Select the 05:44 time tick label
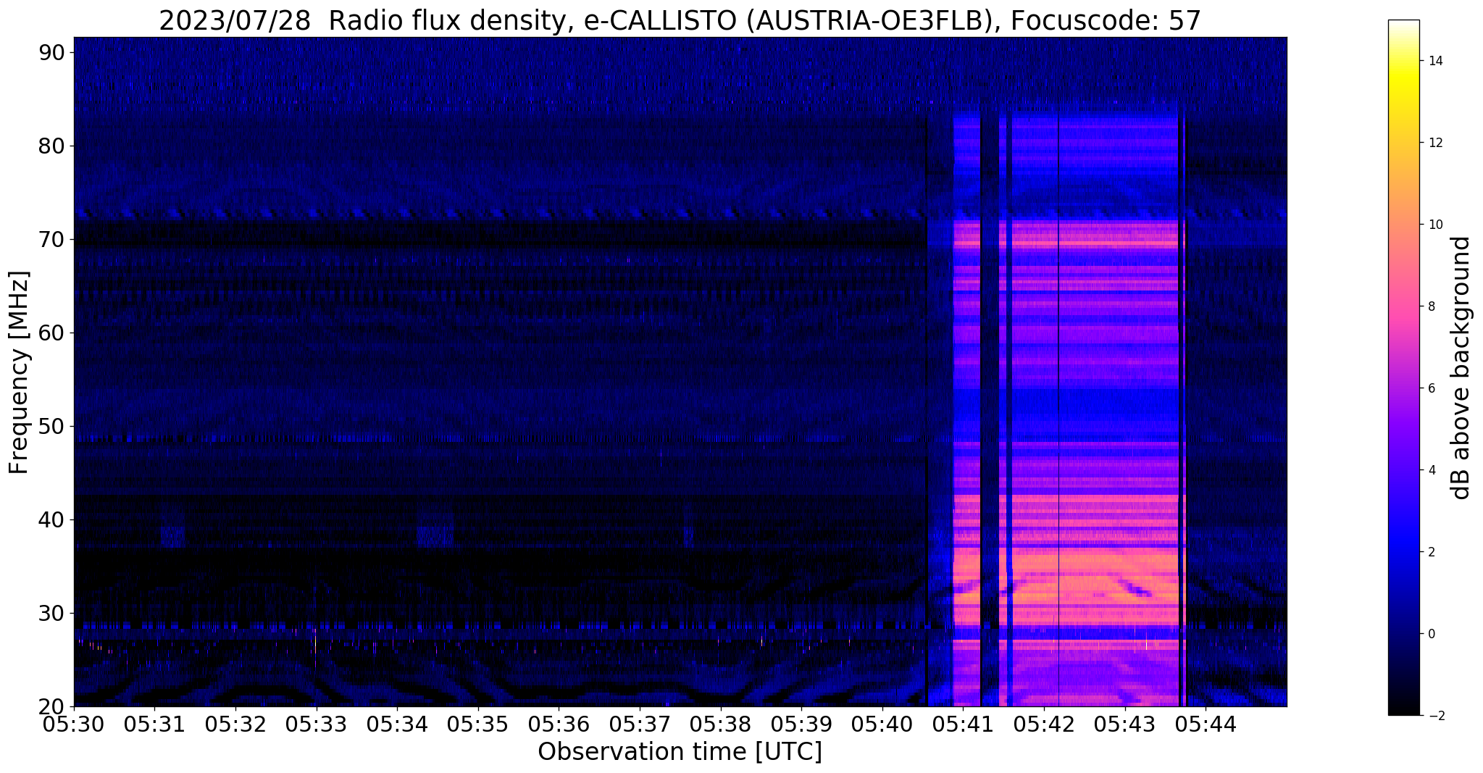This screenshot has height=773, width=1483. (x=1206, y=724)
